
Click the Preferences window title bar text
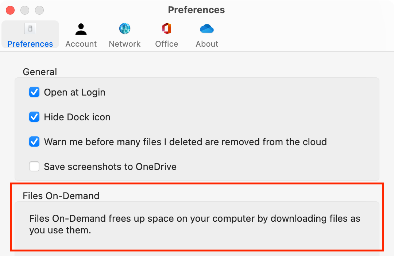tap(196, 10)
